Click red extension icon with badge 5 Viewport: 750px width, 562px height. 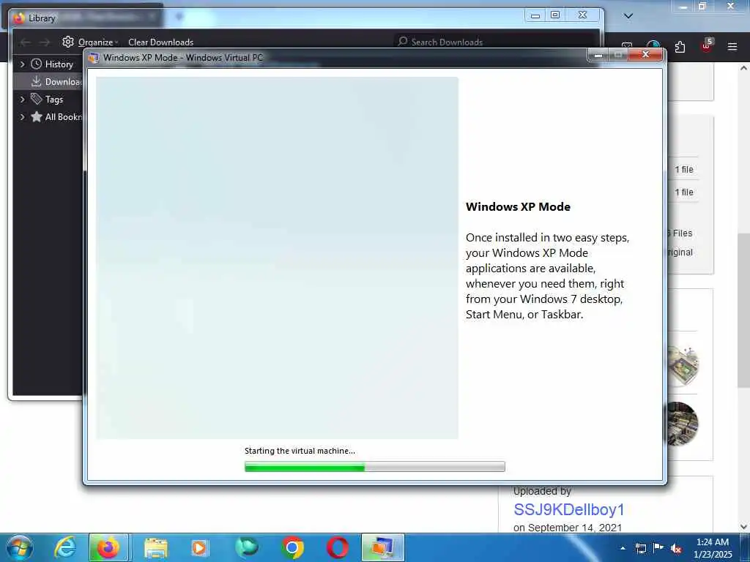[x=707, y=45]
